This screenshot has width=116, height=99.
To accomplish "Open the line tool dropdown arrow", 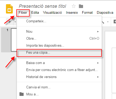I will coord(108,22).
